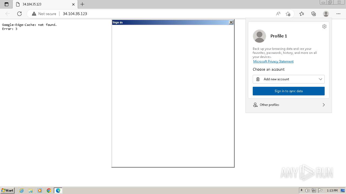Launch media player from taskbar
Viewport: 346px width, 194px height.
coord(40,190)
